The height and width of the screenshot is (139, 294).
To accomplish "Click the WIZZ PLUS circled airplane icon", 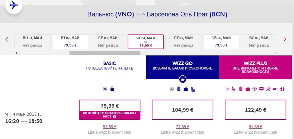I will pyautogui.click(x=254, y=89).
